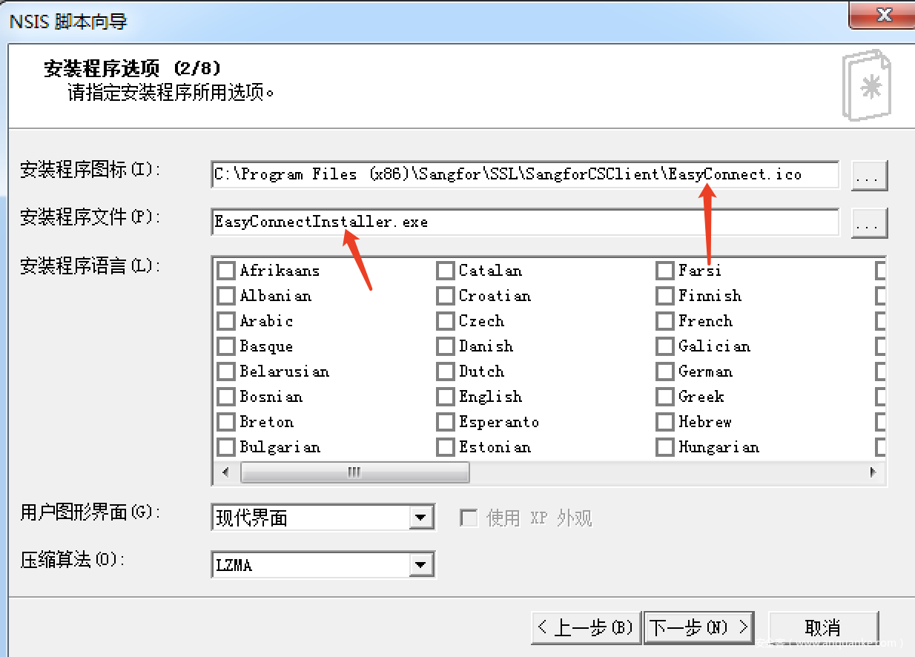This screenshot has height=657, width=915.
Task: Tick the Hebrew language checkbox
Action: (x=665, y=422)
